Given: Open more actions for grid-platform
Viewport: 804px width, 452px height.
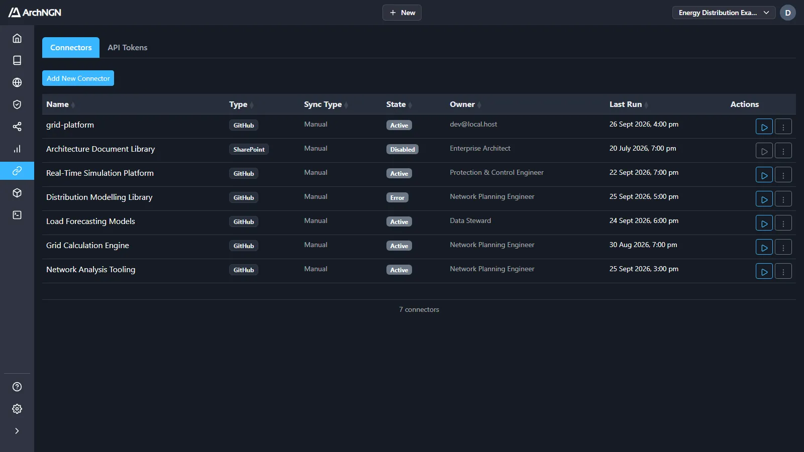Looking at the screenshot, I should [x=783, y=127].
